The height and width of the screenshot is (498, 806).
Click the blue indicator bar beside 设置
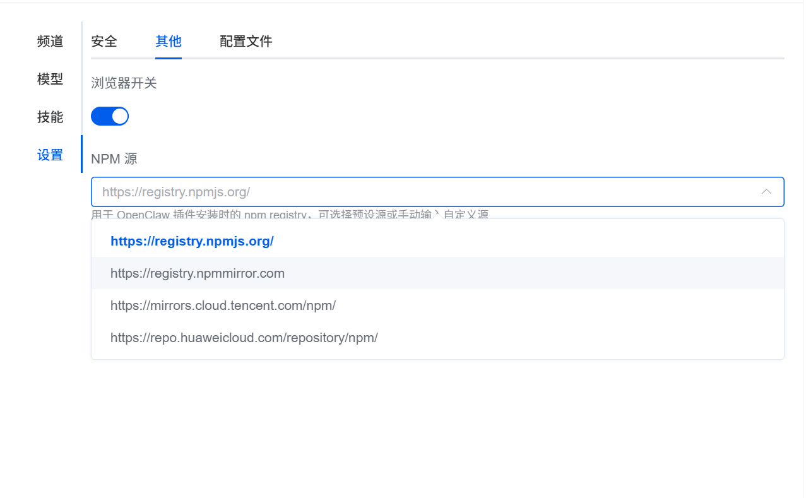coord(81,154)
